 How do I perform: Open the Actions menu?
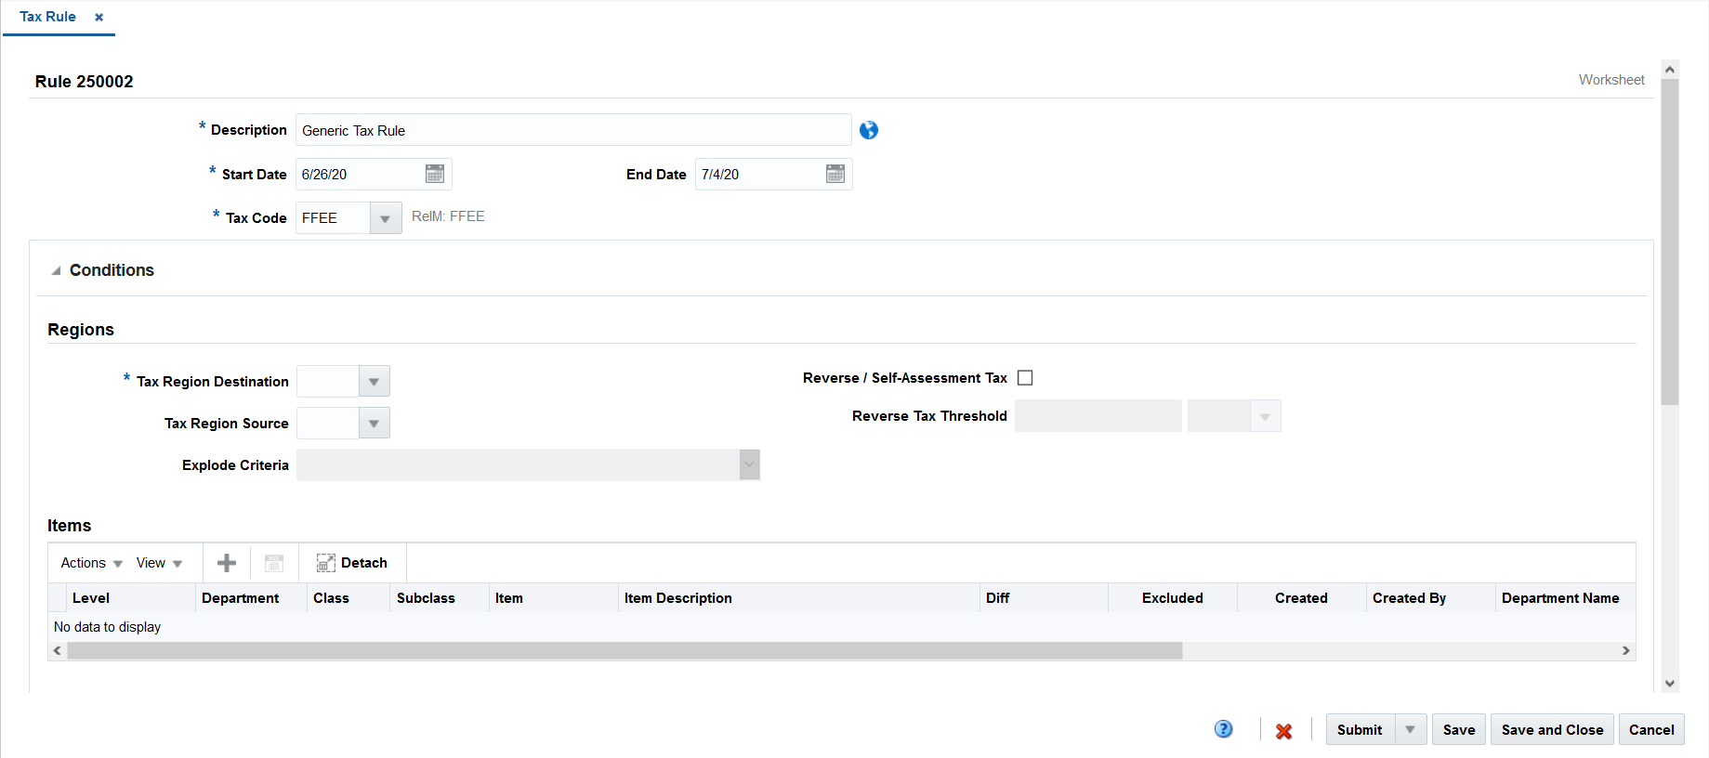point(92,563)
